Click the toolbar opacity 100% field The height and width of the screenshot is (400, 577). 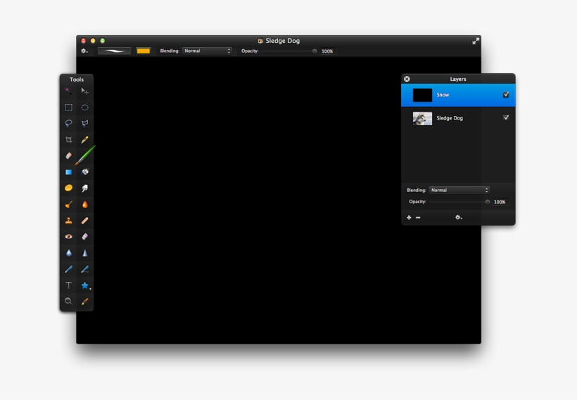point(327,51)
